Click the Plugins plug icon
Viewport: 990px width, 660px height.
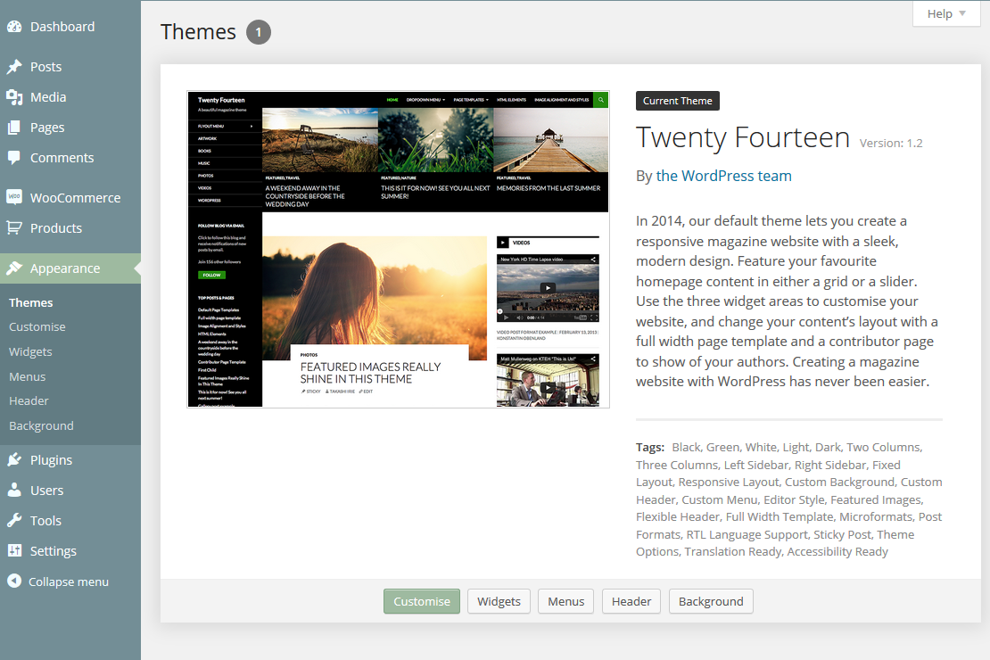[x=14, y=460]
